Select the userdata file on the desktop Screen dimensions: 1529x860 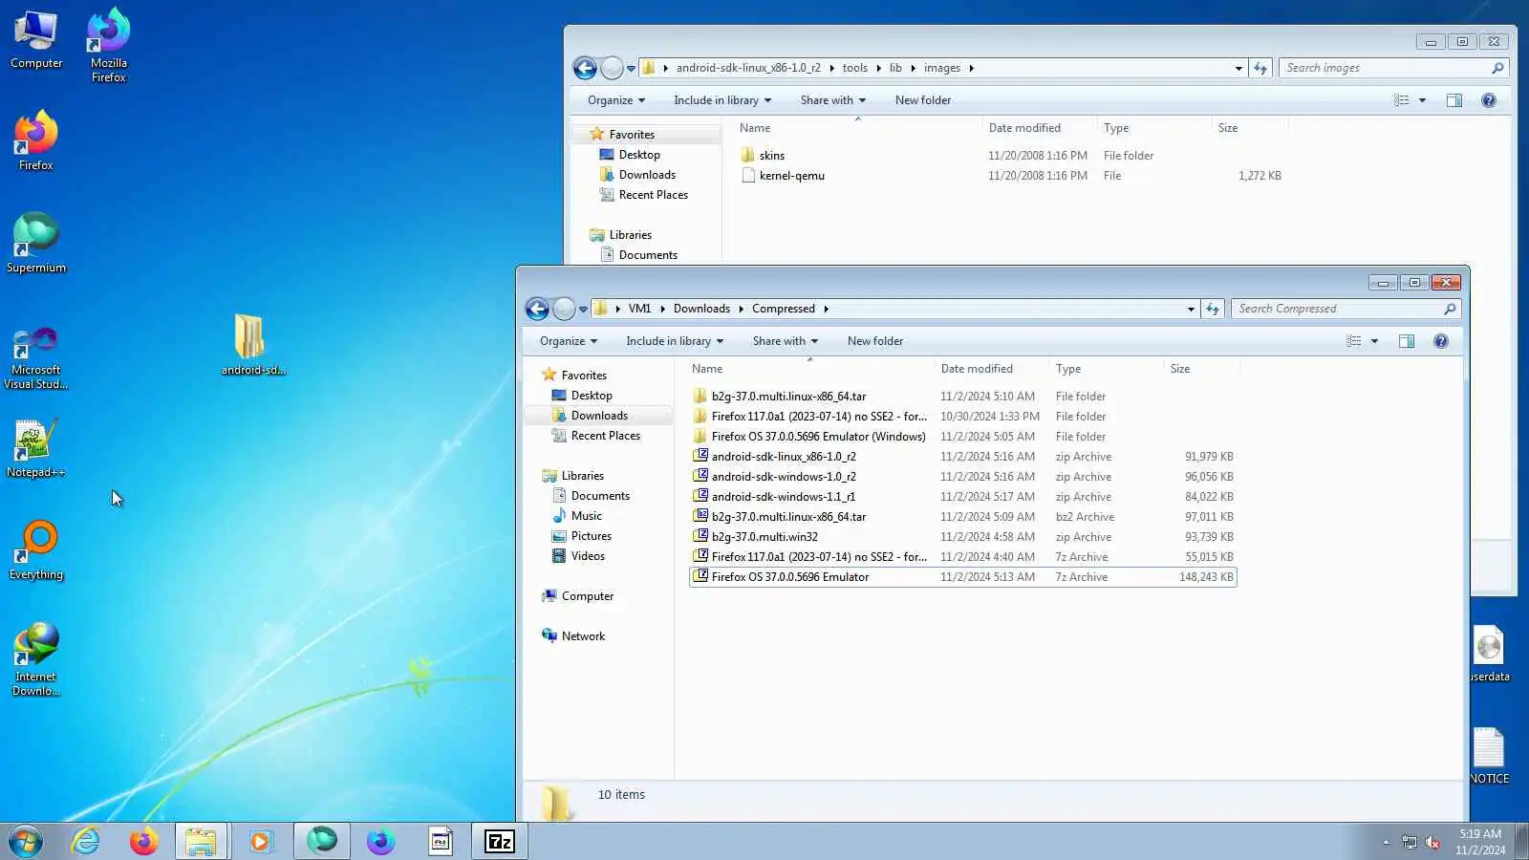[x=1489, y=655]
